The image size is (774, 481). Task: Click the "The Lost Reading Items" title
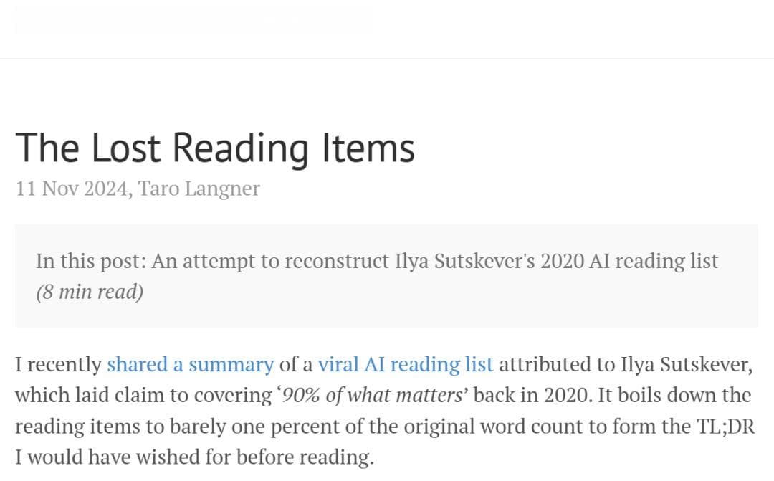coord(215,148)
